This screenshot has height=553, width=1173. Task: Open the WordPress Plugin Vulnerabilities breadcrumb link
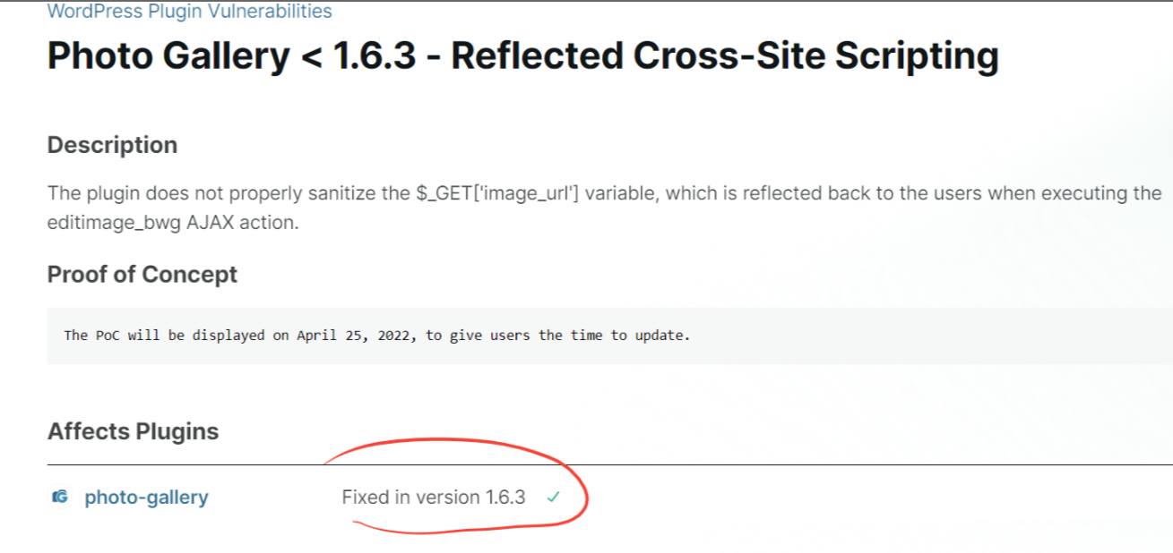click(189, 12)
